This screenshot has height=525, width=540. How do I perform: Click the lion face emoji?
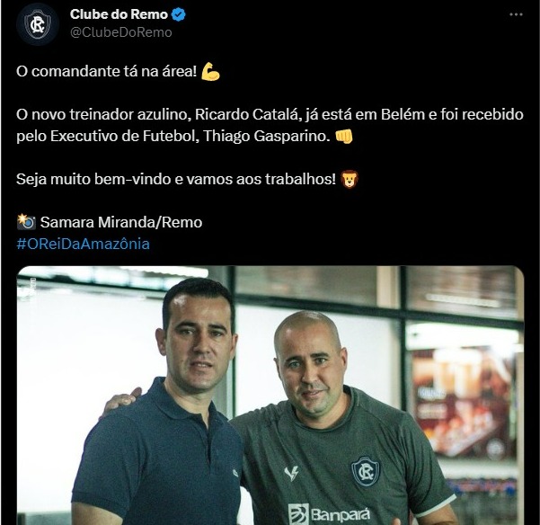349,179
